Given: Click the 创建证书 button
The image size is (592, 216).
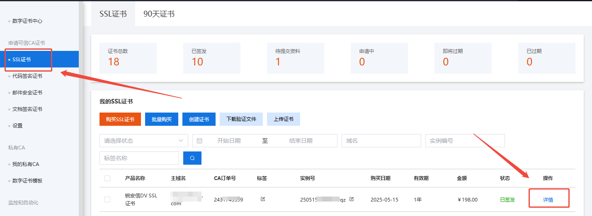Looking at the screenshot, I should (199, 119).
